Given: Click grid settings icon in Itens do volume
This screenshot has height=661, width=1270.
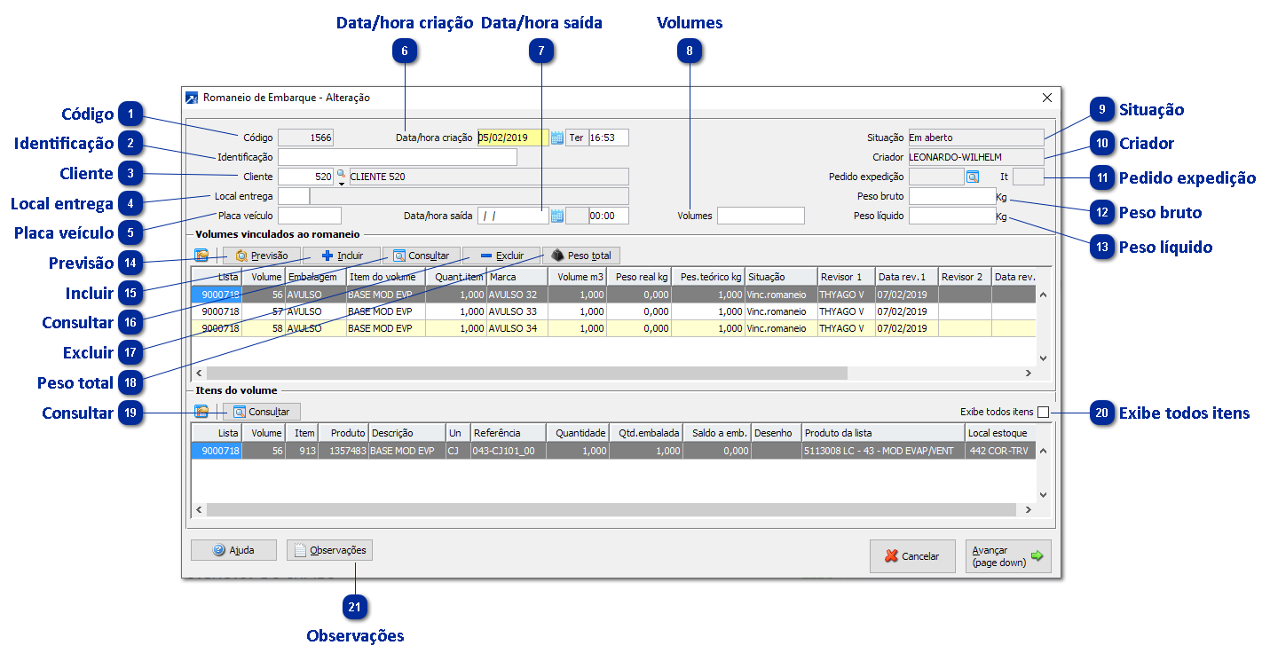Looking at the screenshot, I should coord(201,412).
